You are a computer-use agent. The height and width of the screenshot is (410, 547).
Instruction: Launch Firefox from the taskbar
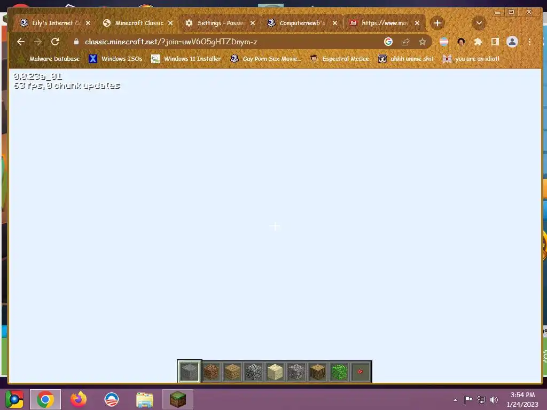tap(79, 399)
